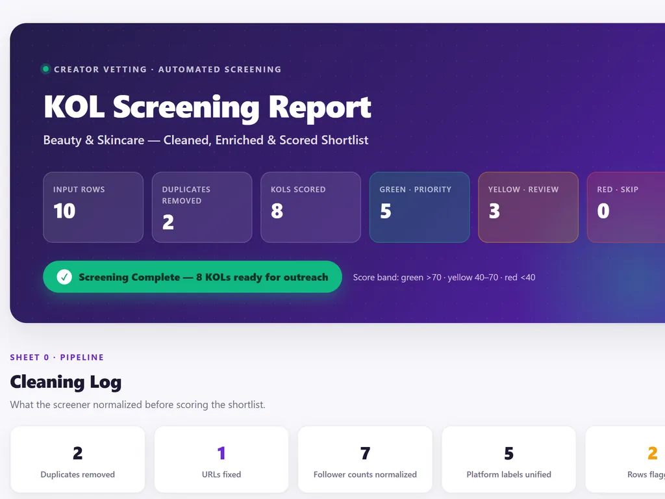Click the Beauty & Skincare subtitle text
This screenshot has width=665, height=499.
coord(206,140)
